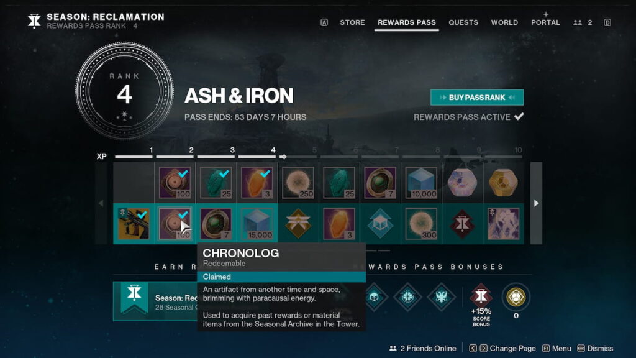Click the Buy Pass Rank button
This screenshot has width=636, height=358.
477,98
